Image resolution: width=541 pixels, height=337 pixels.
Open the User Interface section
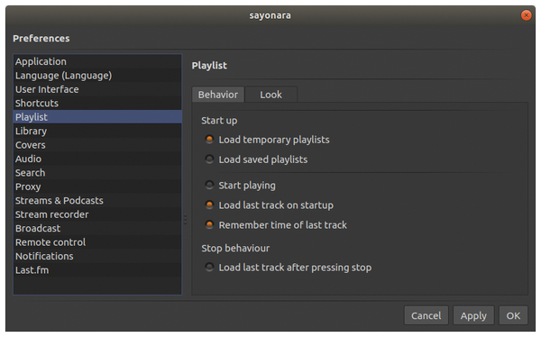(97, 89)
